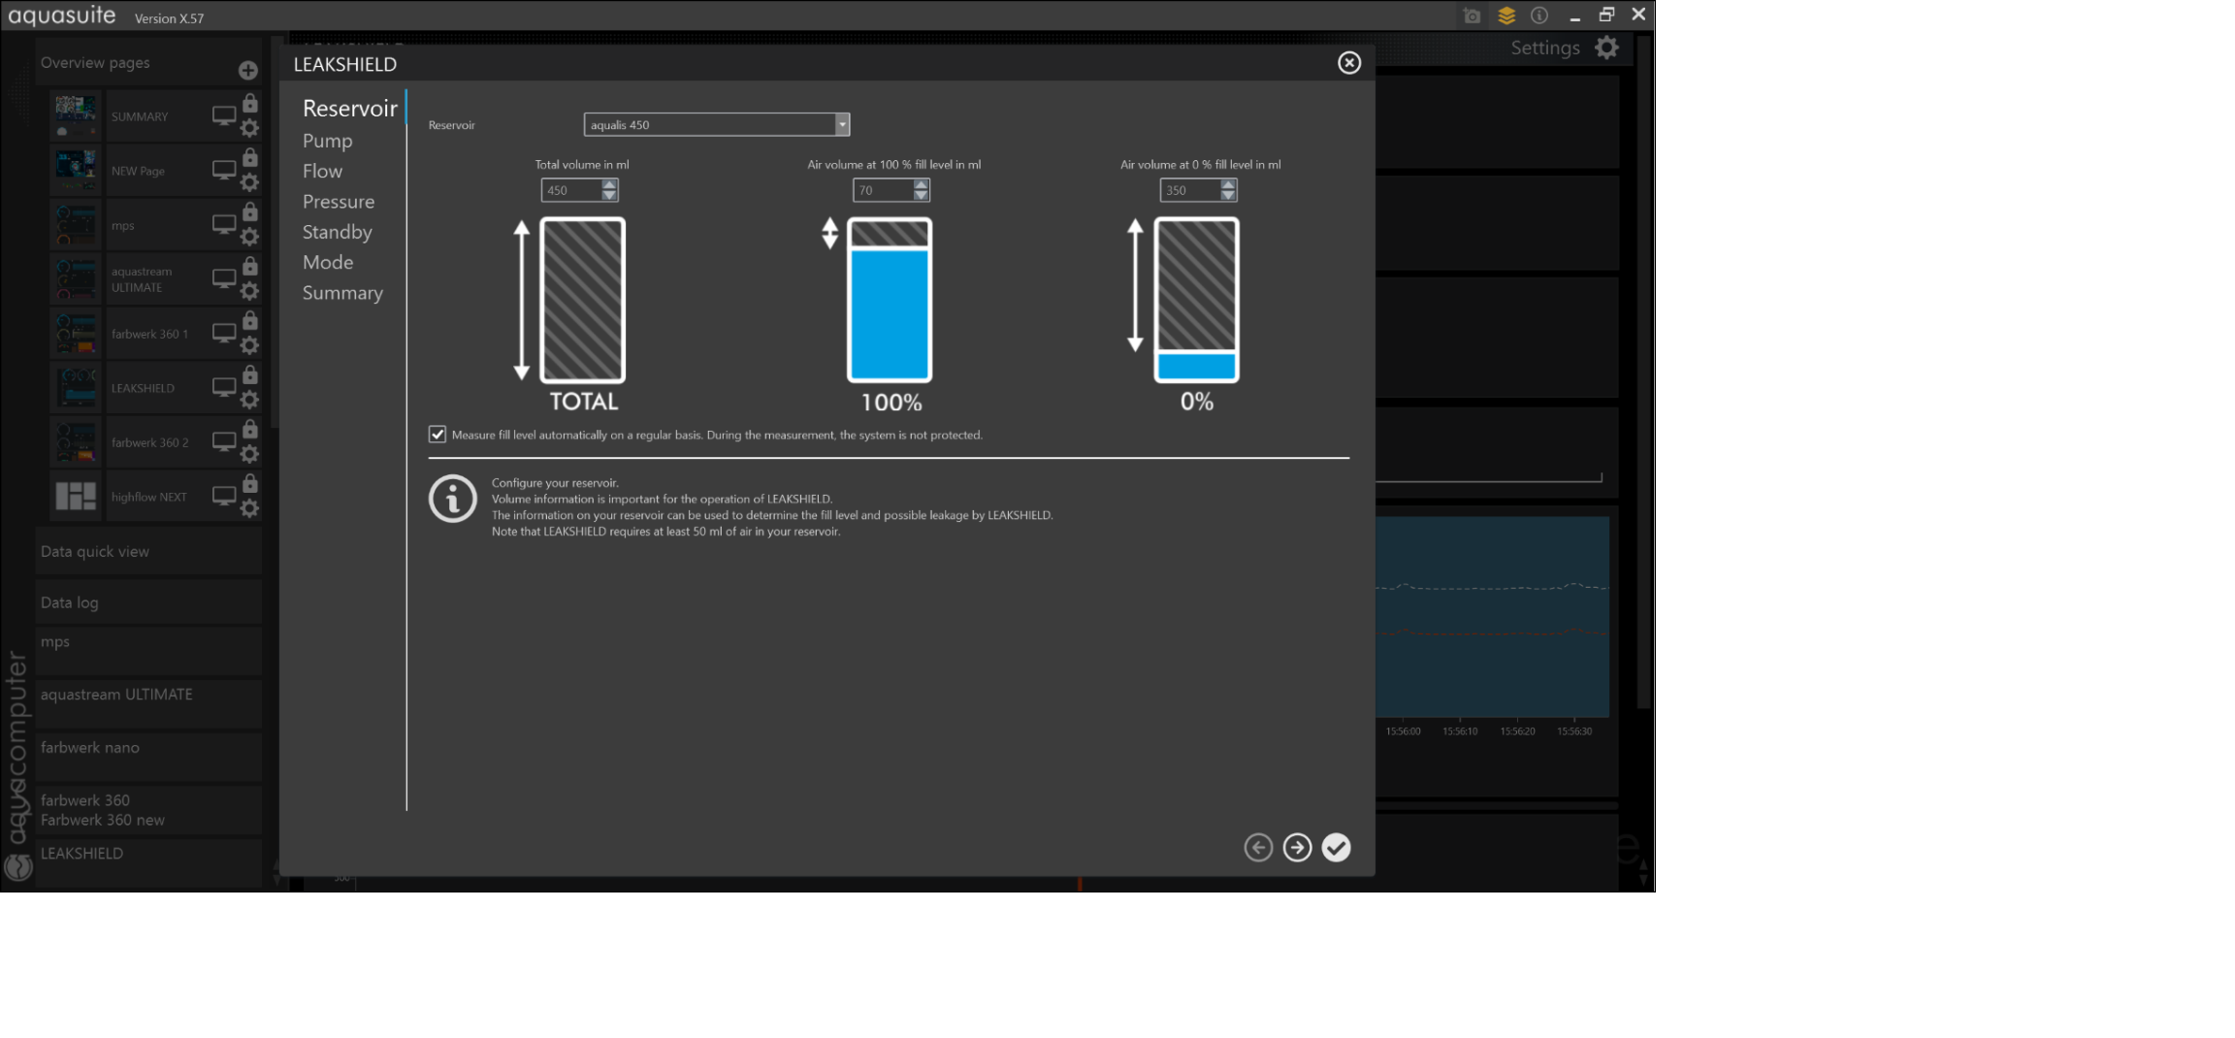The height and width of the screenshot is (1038, 2235).
Task: Confirm settings with the checkmark button
Action: coord(1336,848)
